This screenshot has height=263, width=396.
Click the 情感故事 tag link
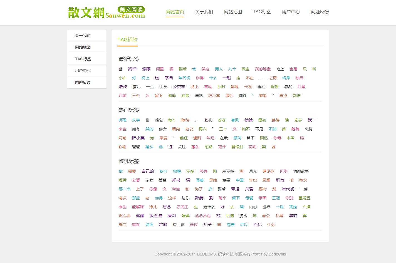tap(301, 171)
